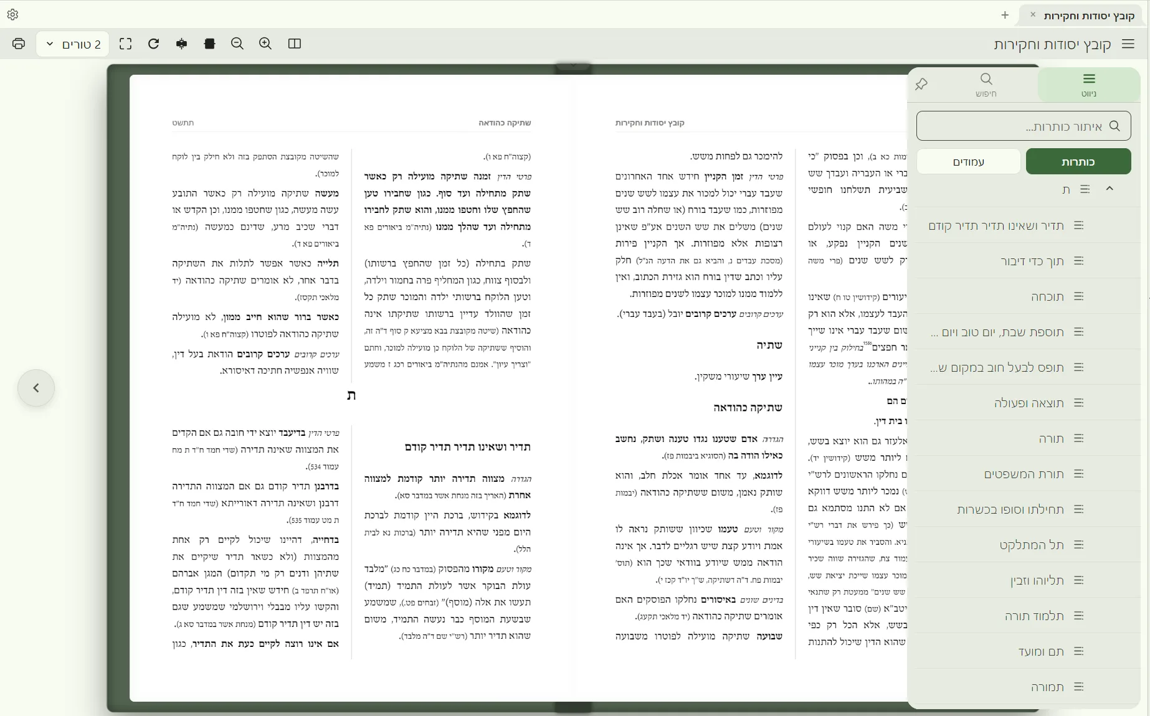
Task: Select the עמודים pages button
Action: pos(969,161)
